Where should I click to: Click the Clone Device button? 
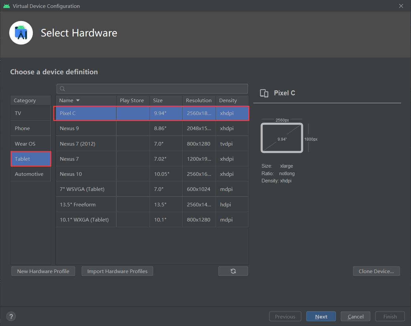[376, 271]
